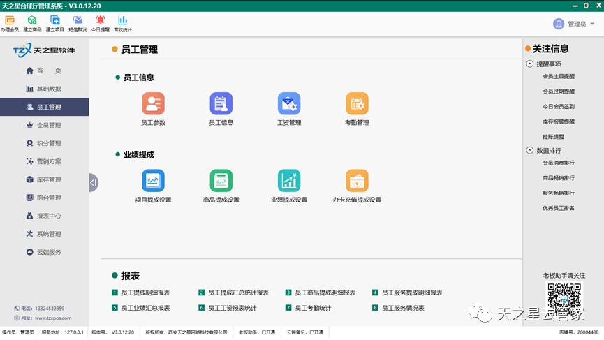Open the 员工考勤统计 report link
The width and height of the screenshot is (604, 340).
[313, 308]
